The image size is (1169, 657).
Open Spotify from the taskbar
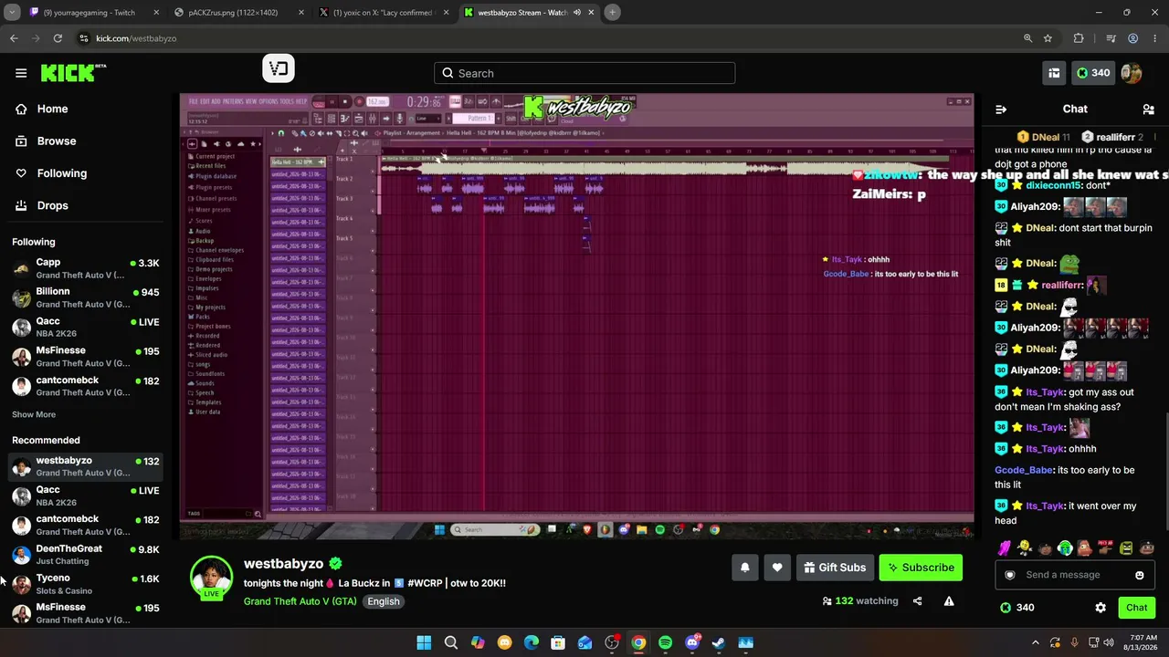coord(665,643)
